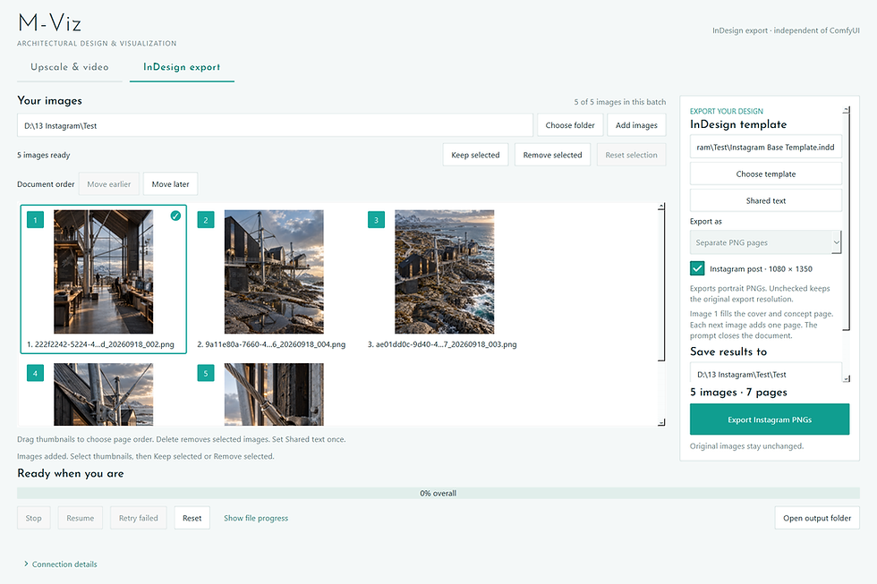This screenshot has width=877, height=584.
Task: Click the number 2 order badge
Action: 206,220
